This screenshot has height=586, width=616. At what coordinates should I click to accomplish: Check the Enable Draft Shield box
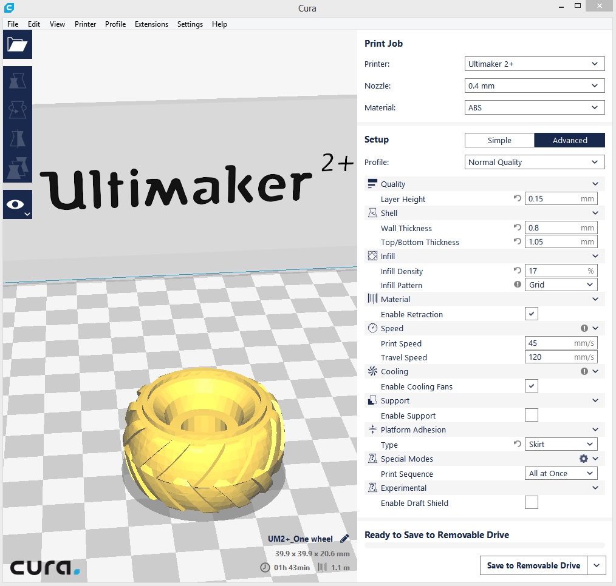point(531,502)
